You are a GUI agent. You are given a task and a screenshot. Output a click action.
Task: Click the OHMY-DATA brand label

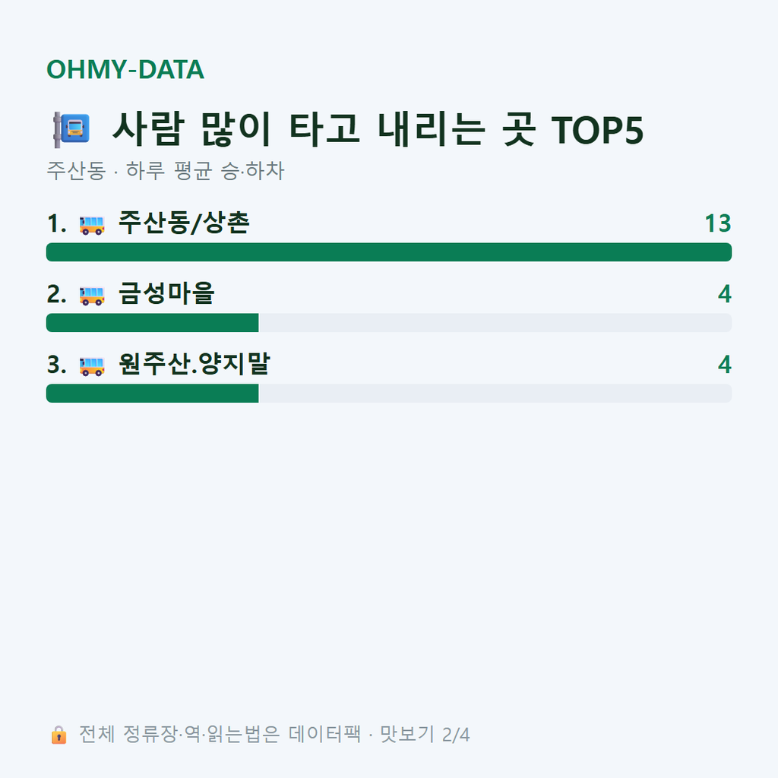click(125, 69)
